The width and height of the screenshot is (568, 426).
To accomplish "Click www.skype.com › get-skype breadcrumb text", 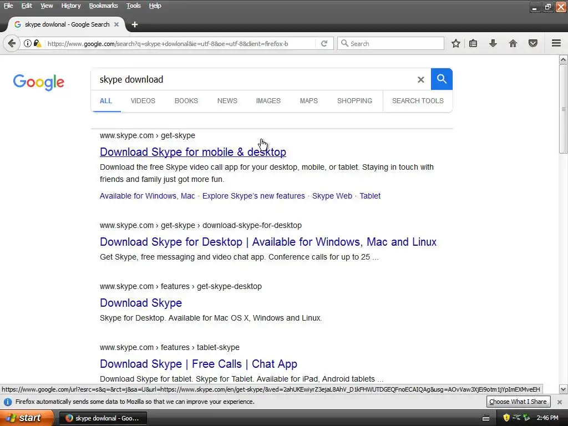I will [x=147, y=135].
